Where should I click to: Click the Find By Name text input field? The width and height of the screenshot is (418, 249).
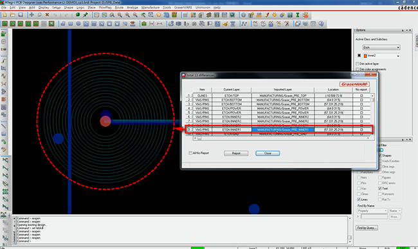tap(374, 217)
